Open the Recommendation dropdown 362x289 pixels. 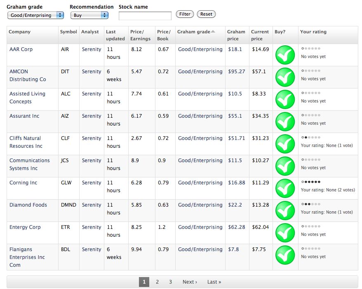(89, 15)
